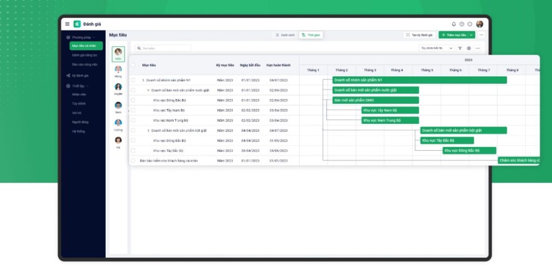Collapse Doanh số bán mới sản phẩm nước giặt
The width and height of the screenshot is (552, 274).
[148, 90]
